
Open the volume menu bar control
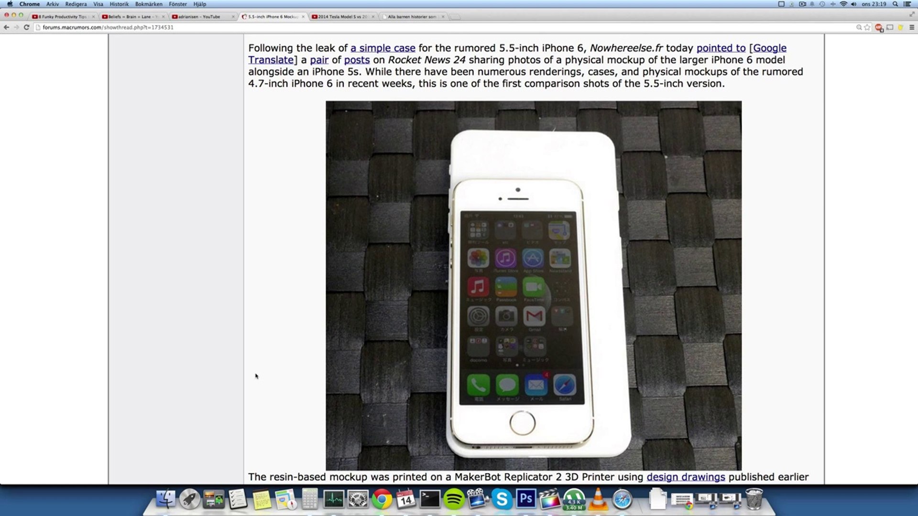tap(853, 4)
